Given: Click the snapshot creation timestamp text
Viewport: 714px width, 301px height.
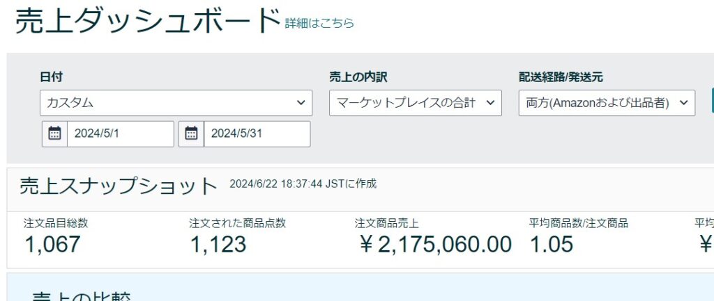Looking at the screenshot, I should click(303, 184).
